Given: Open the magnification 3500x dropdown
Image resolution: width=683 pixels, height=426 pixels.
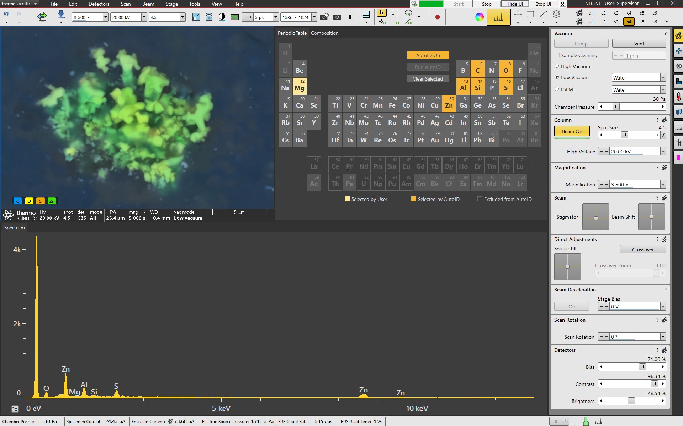Looking at the screenshot, I should (x=105, y=17).
